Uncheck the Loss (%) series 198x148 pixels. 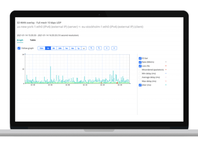click(x=140, y=66)
